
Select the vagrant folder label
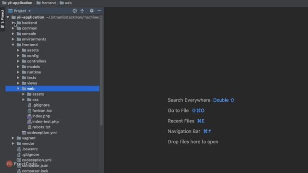coord(29,138)
